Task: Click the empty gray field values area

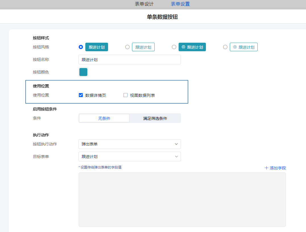Action: pyautogui.click(x=182, y=199)
